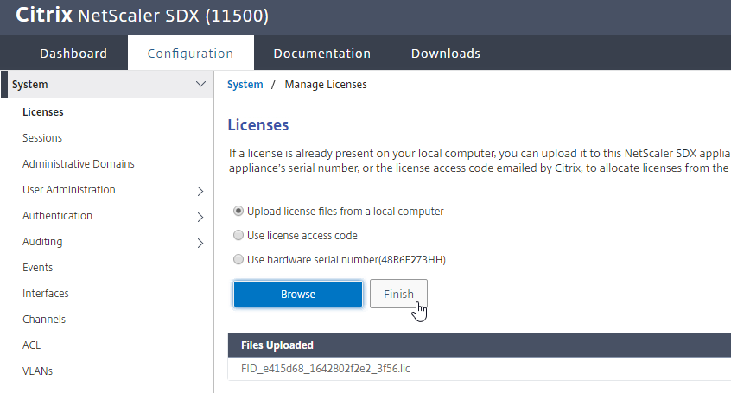Expand the User Administration submenu arrow
The width and height of the screenshot is (731, 393).
[200, 191]
